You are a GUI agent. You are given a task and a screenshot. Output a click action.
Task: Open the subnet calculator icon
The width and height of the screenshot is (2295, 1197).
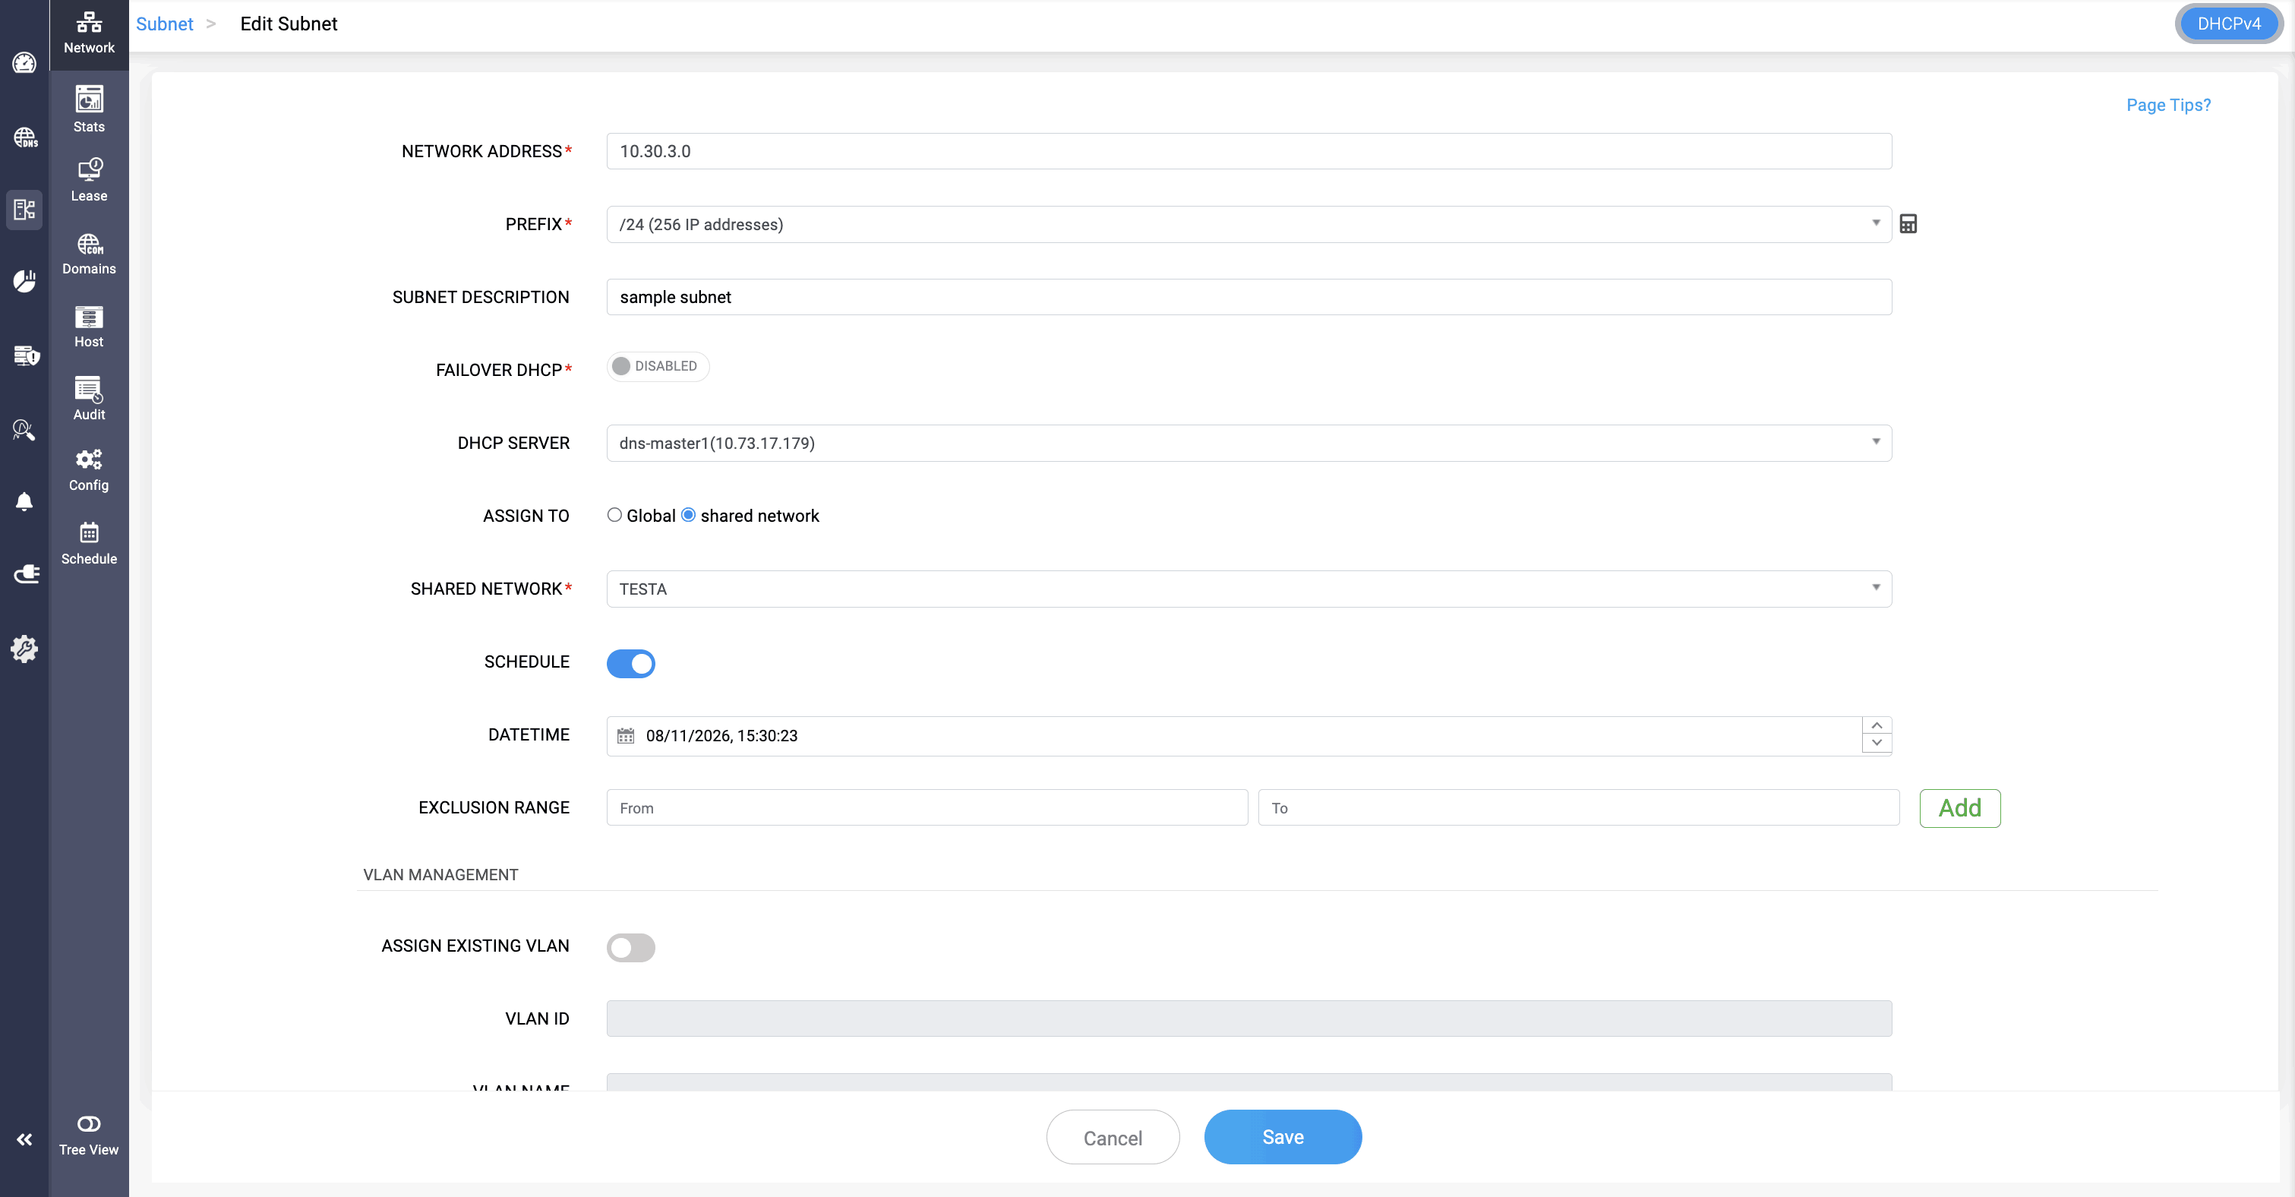pyautogui.click(x=1908, y=224)
